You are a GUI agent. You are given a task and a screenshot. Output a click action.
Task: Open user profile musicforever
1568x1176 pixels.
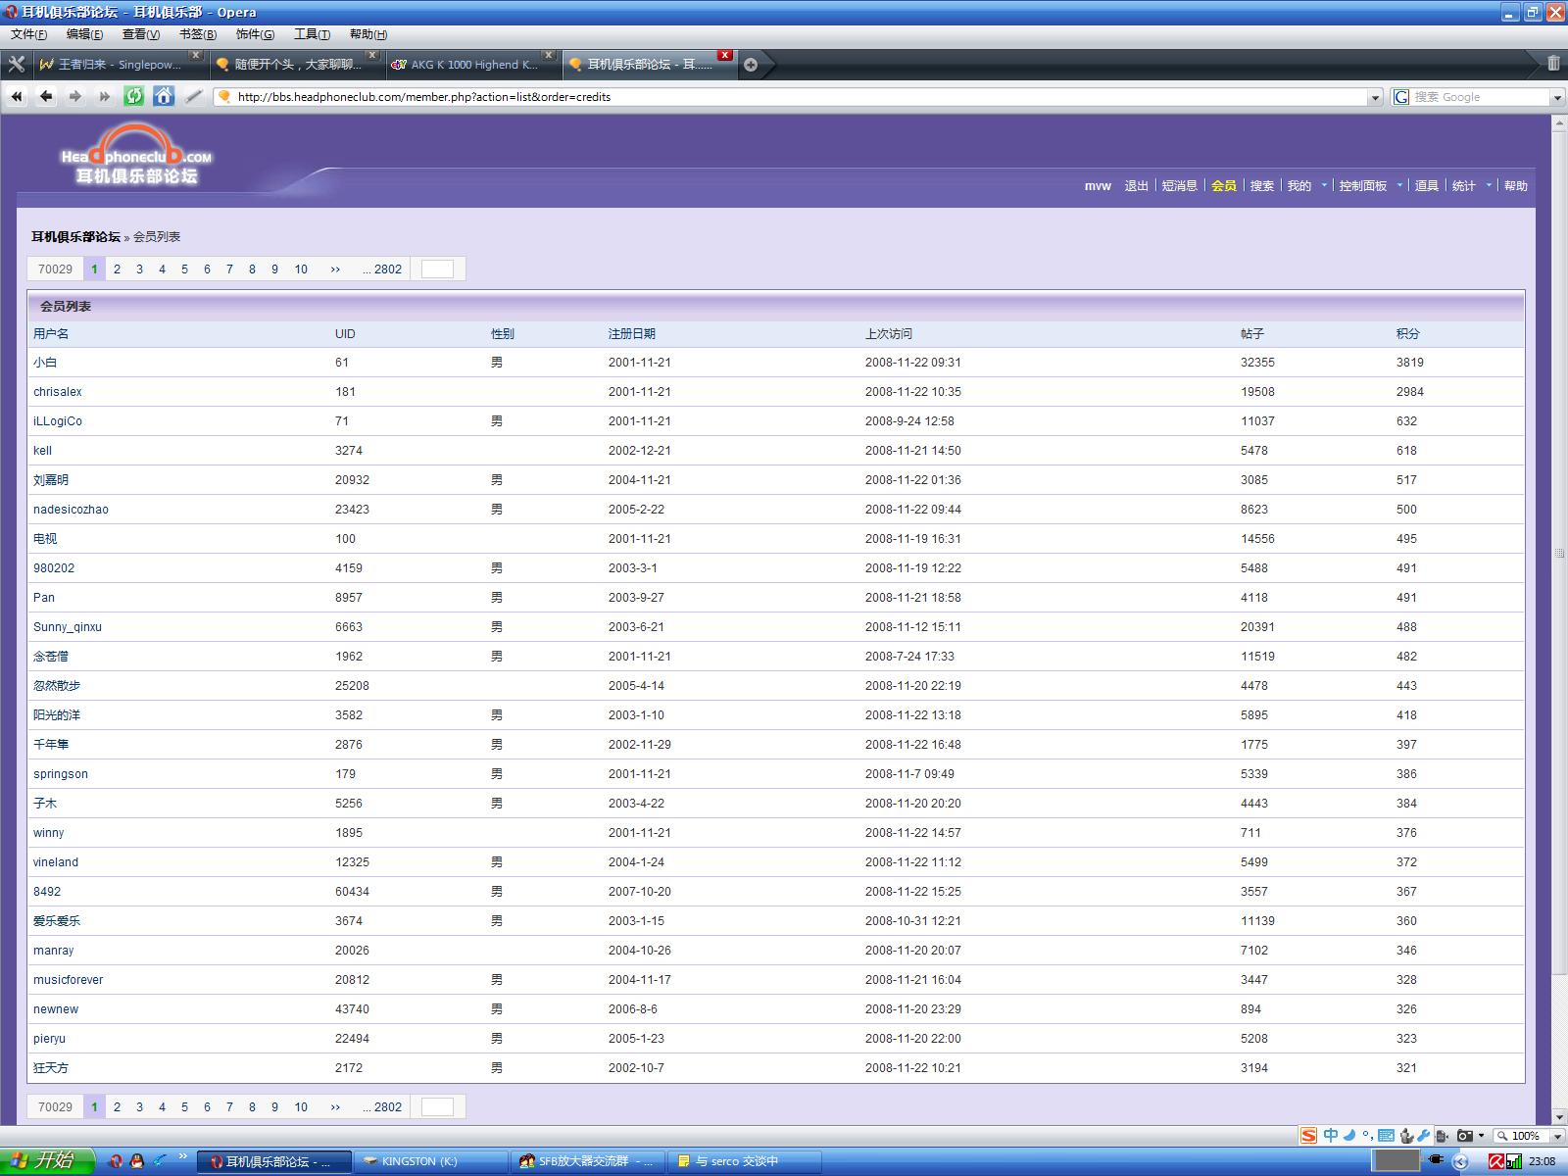(x=68, y=980)
